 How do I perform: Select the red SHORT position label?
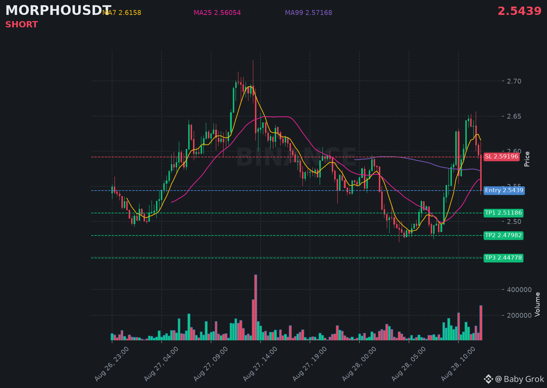(21, 25)
